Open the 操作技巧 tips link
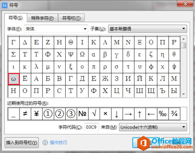The height and width of the screenshot is (153, 195). pos(58,143)
